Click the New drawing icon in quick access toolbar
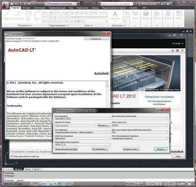Viewport: 196px width, 187px height. click(x=12, y=4)
